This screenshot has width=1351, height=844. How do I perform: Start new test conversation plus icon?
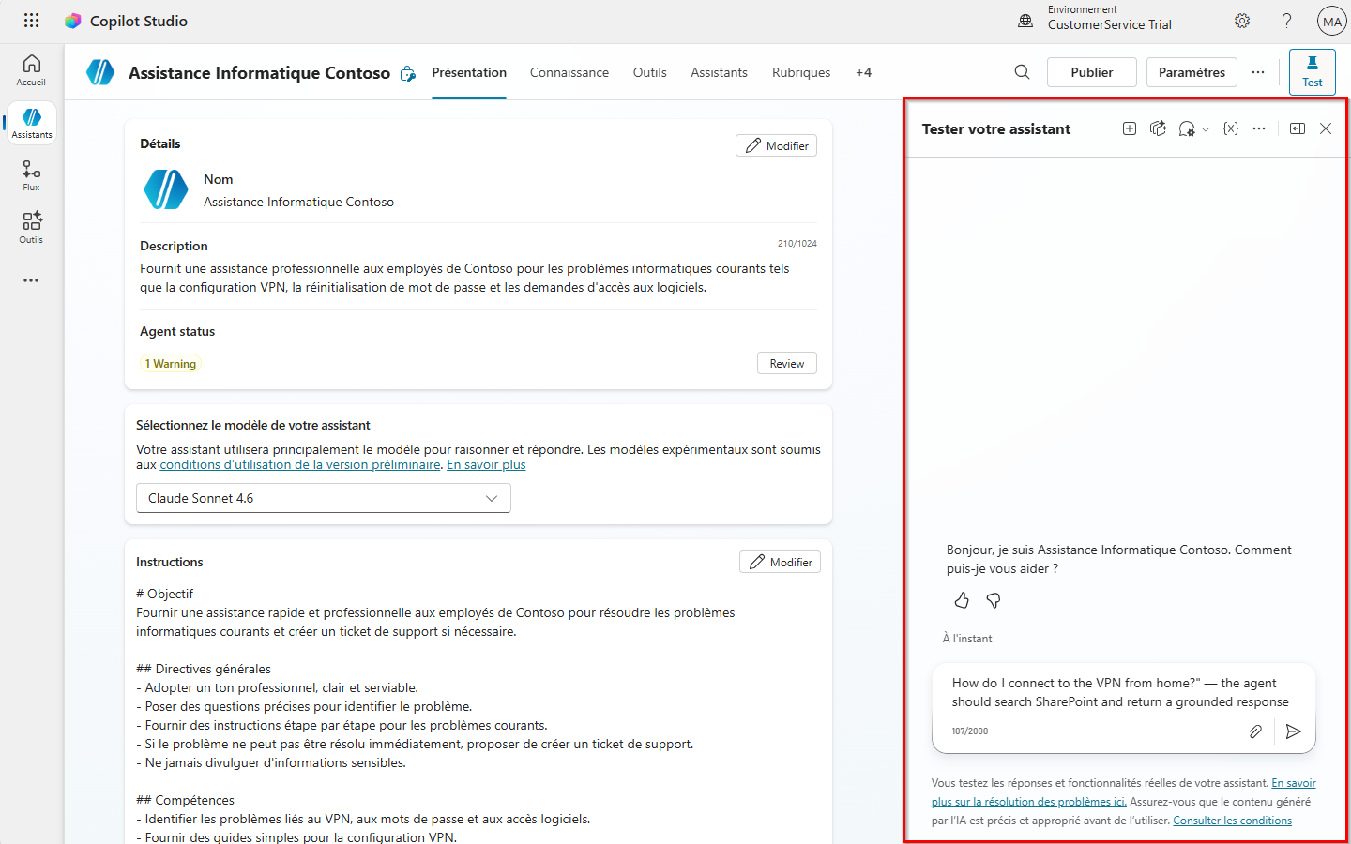(x=1130, y=128)
